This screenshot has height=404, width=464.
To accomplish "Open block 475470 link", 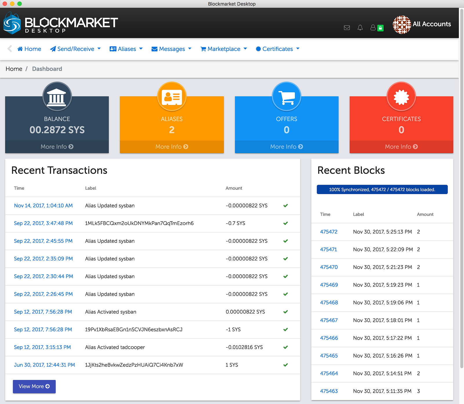I will (329, 267).
